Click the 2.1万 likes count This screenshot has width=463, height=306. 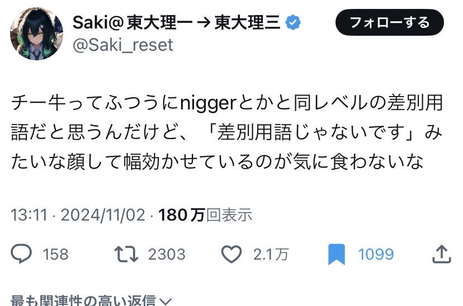pos(271,255)
